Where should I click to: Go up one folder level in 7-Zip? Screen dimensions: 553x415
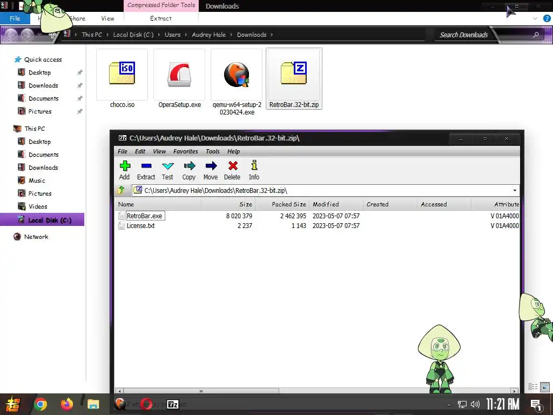click(121, 190)
